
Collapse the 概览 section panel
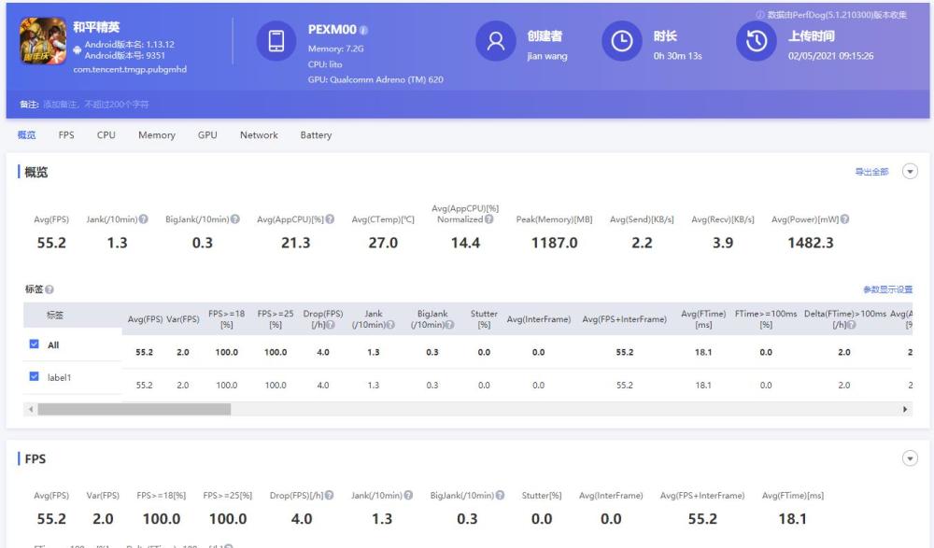pos(911,172)
